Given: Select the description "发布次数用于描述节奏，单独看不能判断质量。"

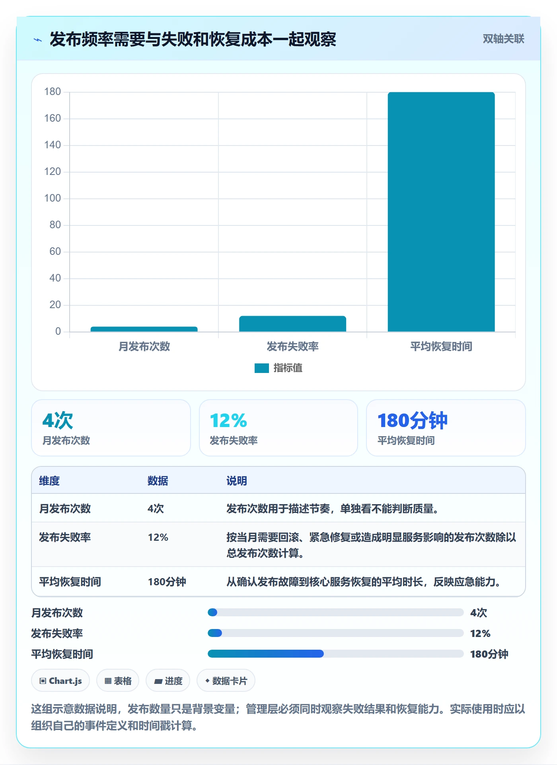Looking at the screenshot, I should [x=333, y=509].
